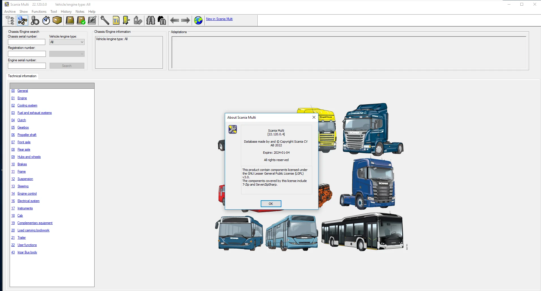Open the Cooling system link
Viewport: 541px width, 291px height.
pyautogui.click(x=27, y=105)
